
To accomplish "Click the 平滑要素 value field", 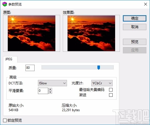I will click(43, 91).
